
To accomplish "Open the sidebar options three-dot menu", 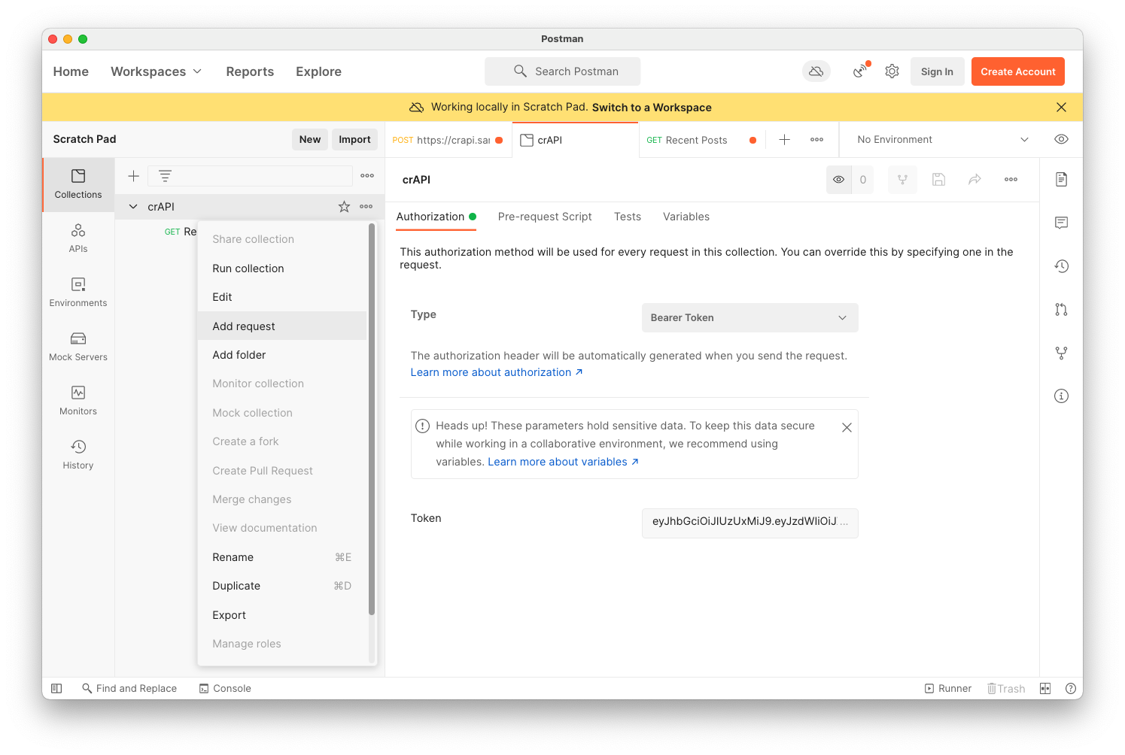I will tap(367, 176).
